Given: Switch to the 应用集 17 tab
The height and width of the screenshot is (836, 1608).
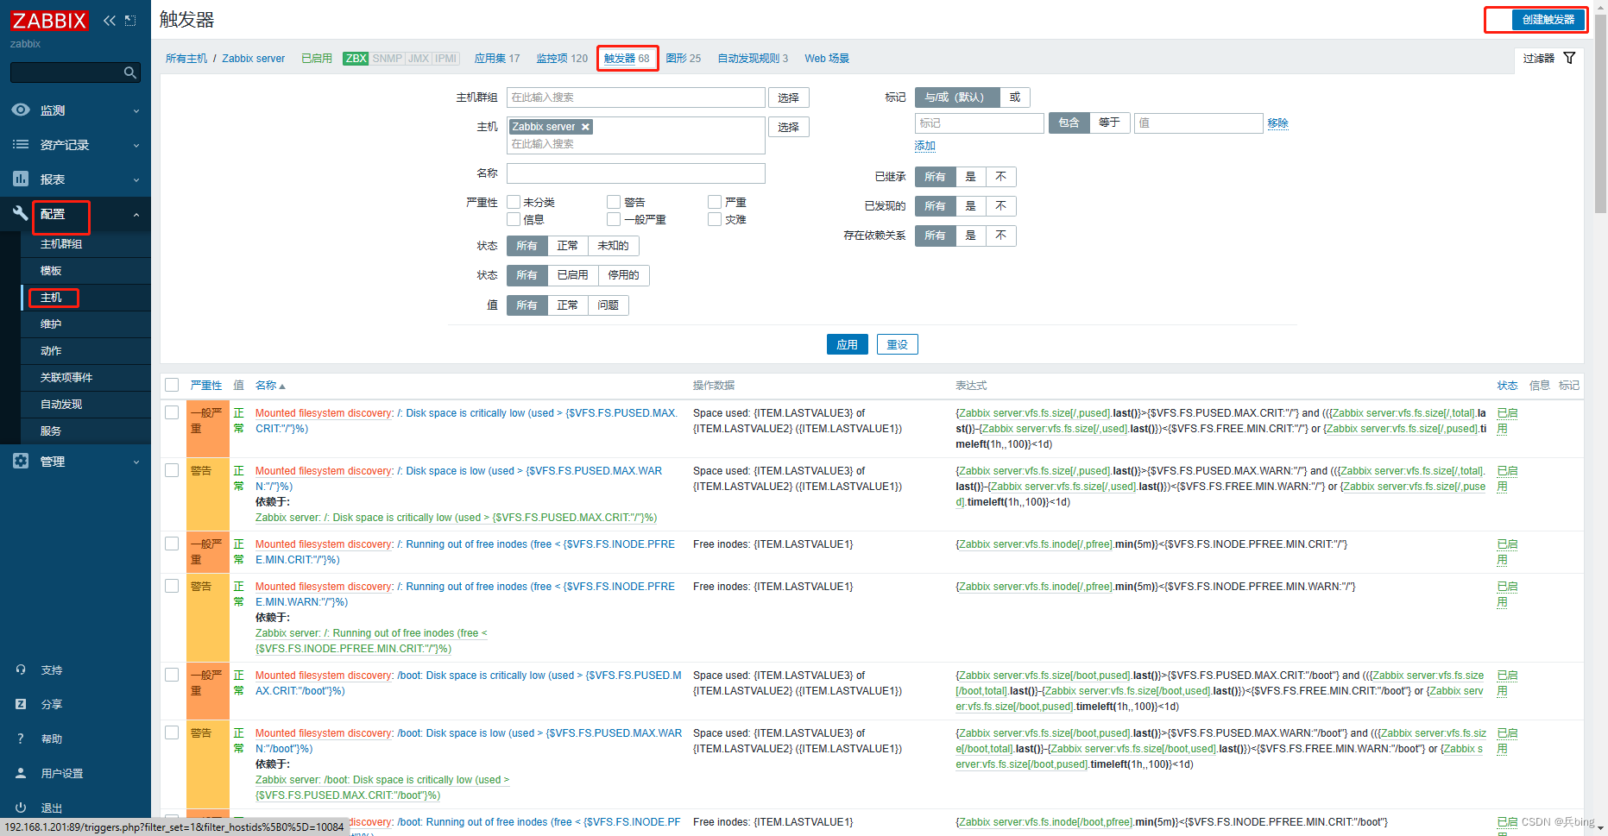Looking at the screenshot, I should tap(497, 59).
